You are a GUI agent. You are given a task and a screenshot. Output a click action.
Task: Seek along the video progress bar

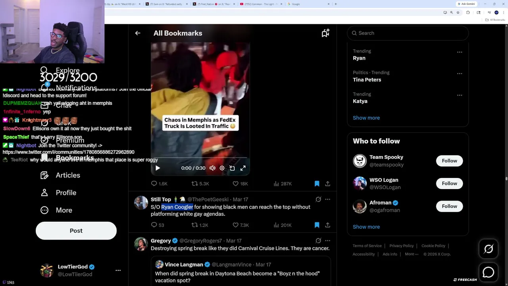click(x=200, y=158)
